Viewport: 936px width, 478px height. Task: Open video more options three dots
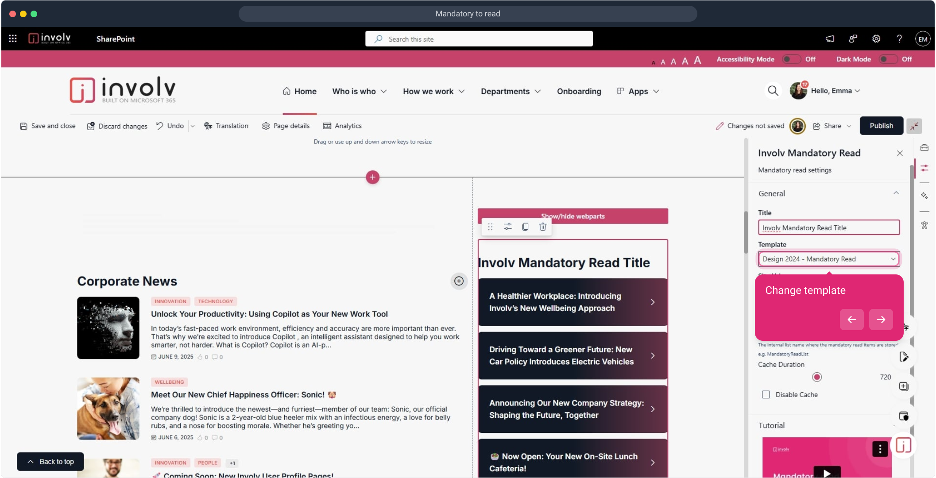point(880,449)
